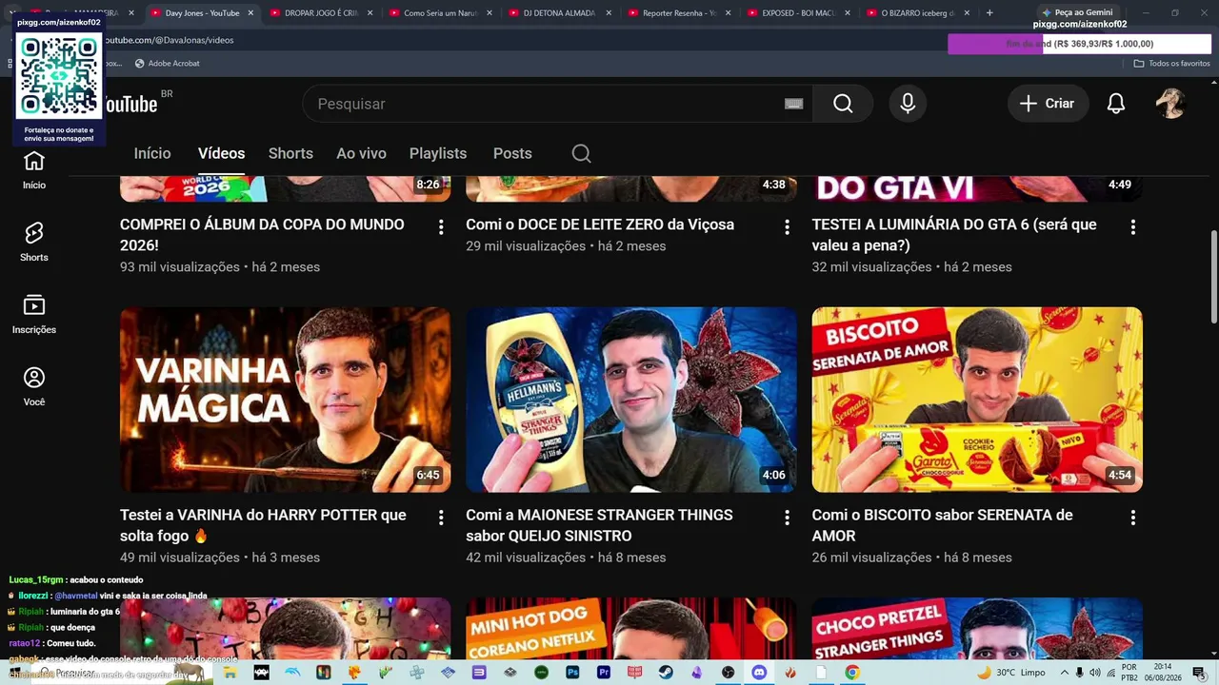The height and width of the screenshot is (685, 1219).
Task: Open the Você sidebar section
Action: pyautogui.click(x=34, y=387)
